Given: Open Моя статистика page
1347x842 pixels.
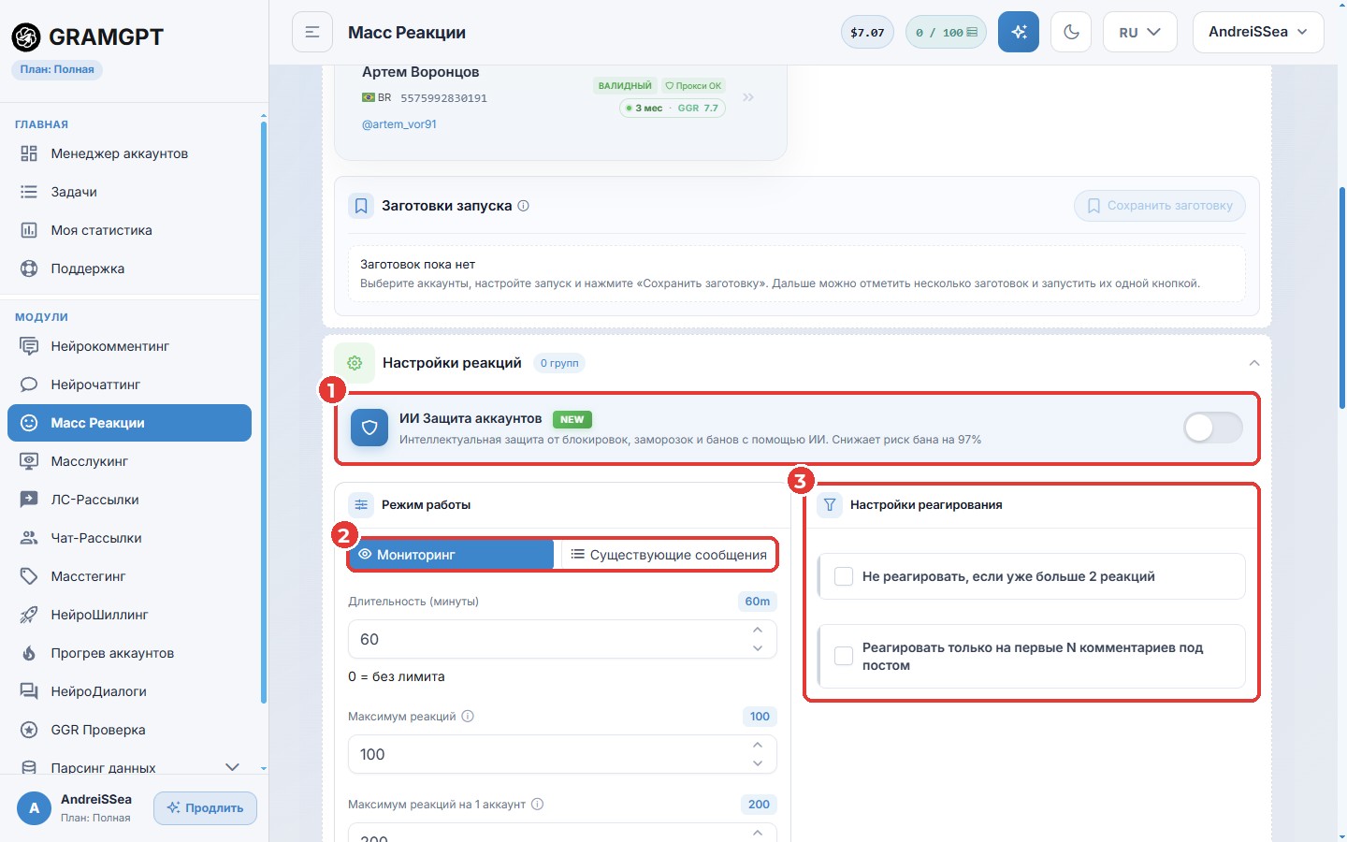Looking at the screenshot, I should point(129,230).
